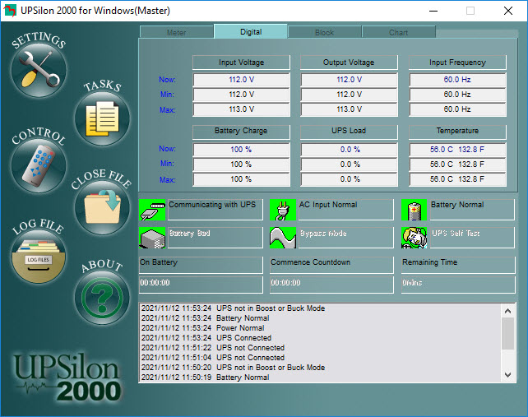Click the AC Input Normal status label
The width and height of the screenshot is (528, 417).
(345, 210)
